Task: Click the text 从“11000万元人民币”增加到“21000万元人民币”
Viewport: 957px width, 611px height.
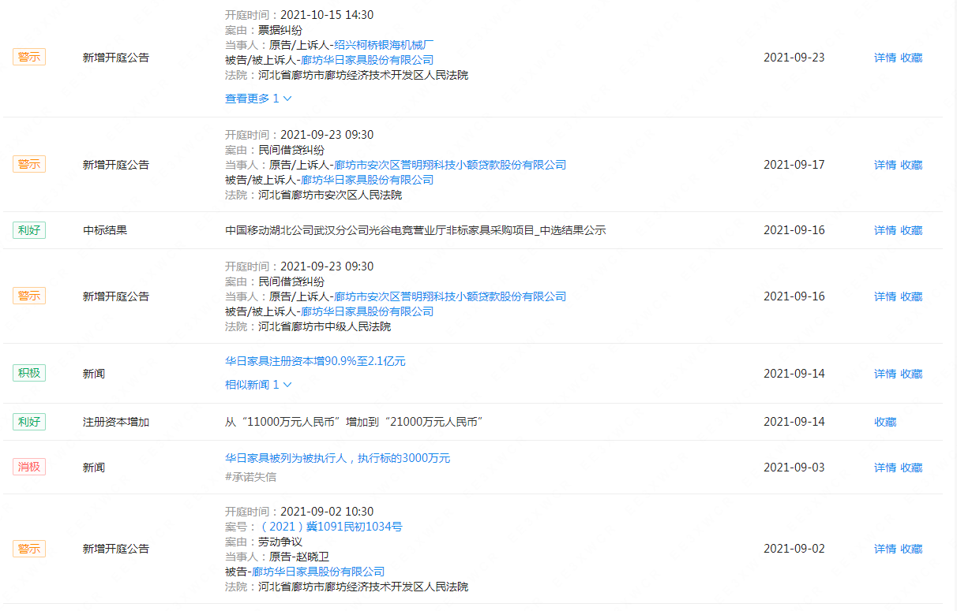Action: click(x=354, y=422)
